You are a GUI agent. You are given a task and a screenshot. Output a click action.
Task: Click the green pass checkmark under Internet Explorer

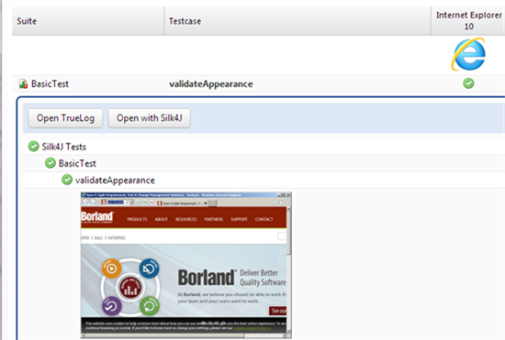click(x=468, y=83)
